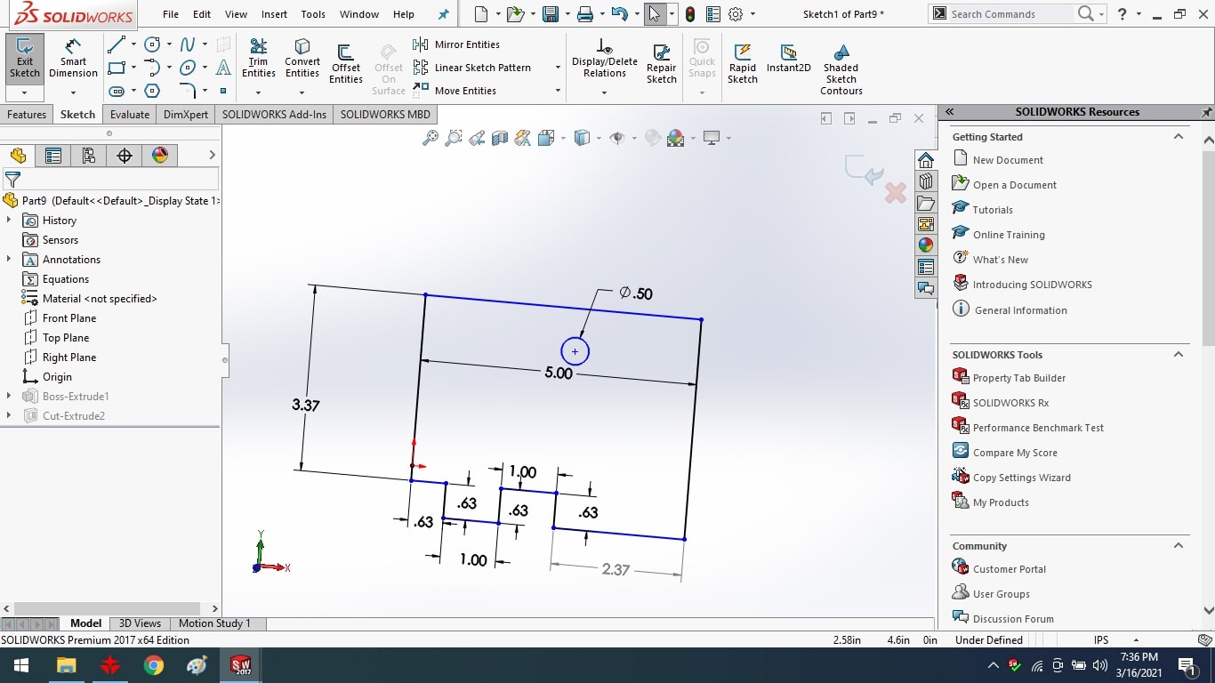Open the Insert menu
The width and height of the screenshot is (1215, 683).
tap(274, 14)
